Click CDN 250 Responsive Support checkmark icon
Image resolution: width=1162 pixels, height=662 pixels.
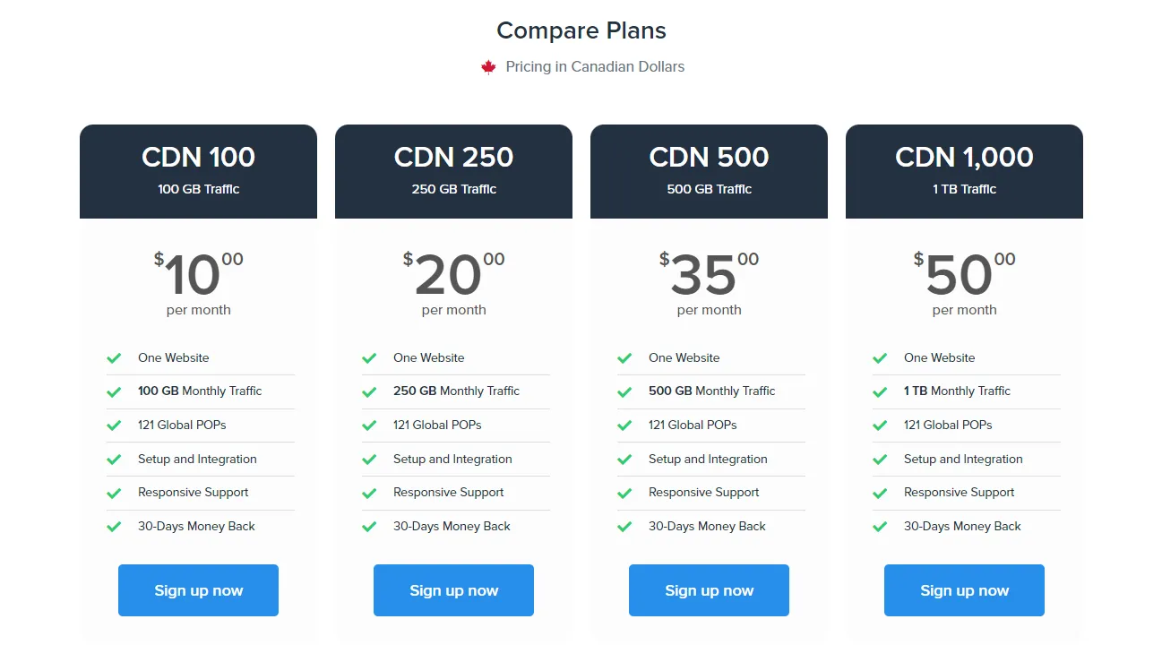tap(369, 493)
